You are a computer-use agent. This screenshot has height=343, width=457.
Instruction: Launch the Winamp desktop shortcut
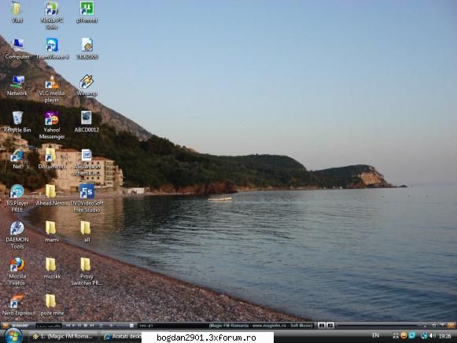tap(87, 85)
